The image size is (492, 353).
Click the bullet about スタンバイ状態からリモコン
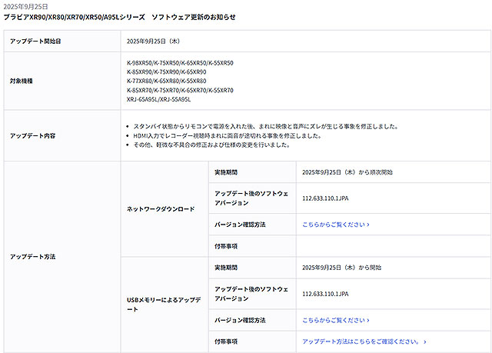tap(266, 126)
